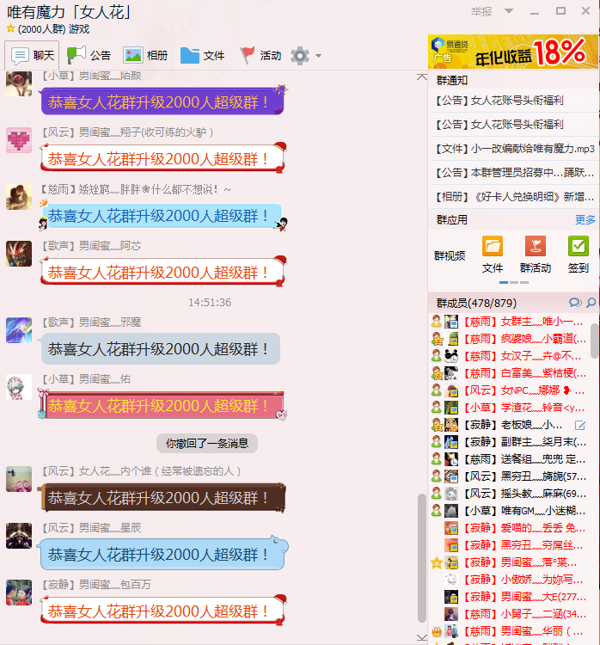Open the 公告 announcements tab
This screenshot has height=645, width=600.
[89, 55]
